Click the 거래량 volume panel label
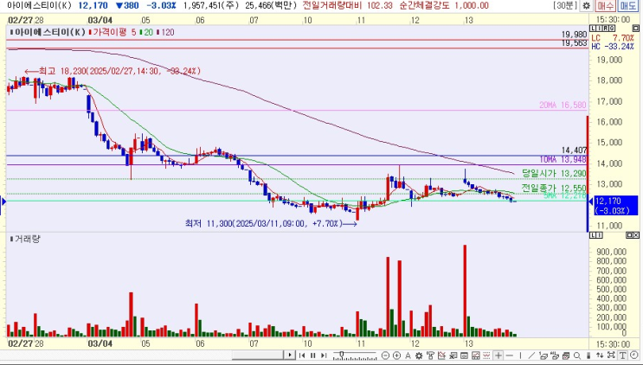 (27, 239)
